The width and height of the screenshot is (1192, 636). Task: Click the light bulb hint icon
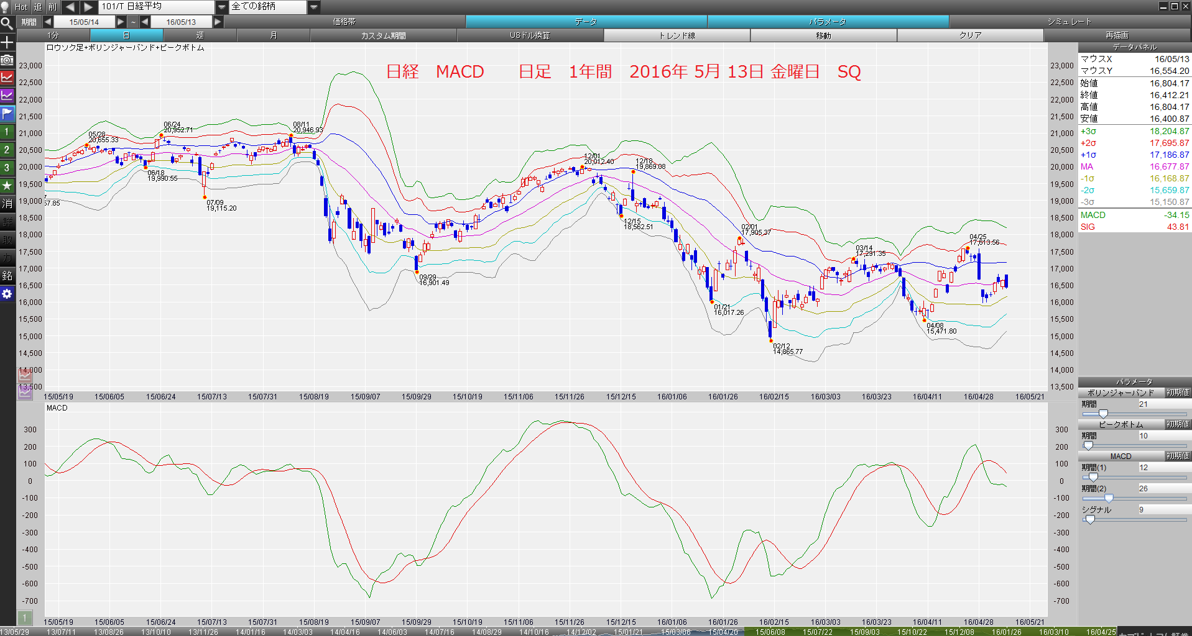point(6,7)
